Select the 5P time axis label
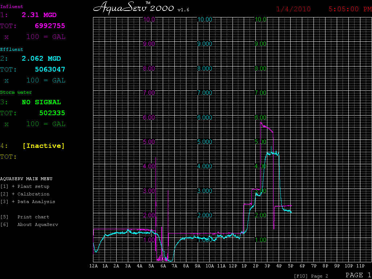Screen dimensions: 372x279 coord(291,266)
